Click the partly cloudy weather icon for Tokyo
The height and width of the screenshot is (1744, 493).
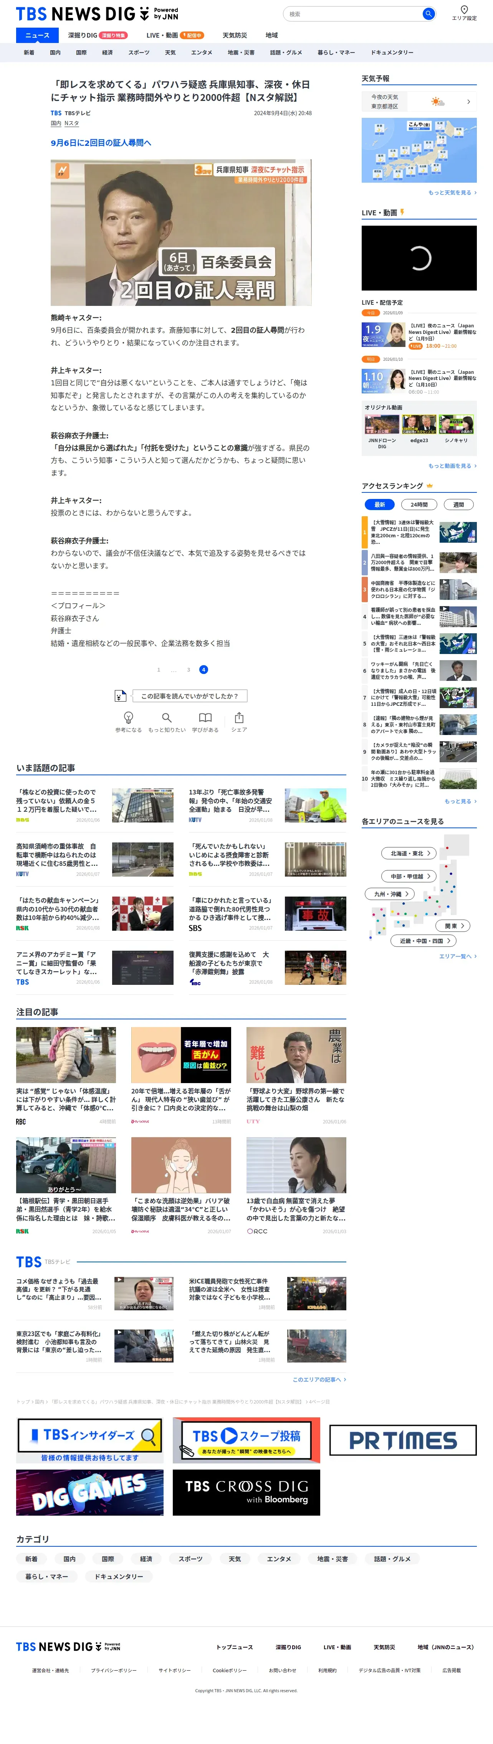pos(438,102)
